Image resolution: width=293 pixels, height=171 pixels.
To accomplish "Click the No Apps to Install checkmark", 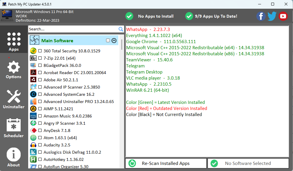I will (129, 16).
